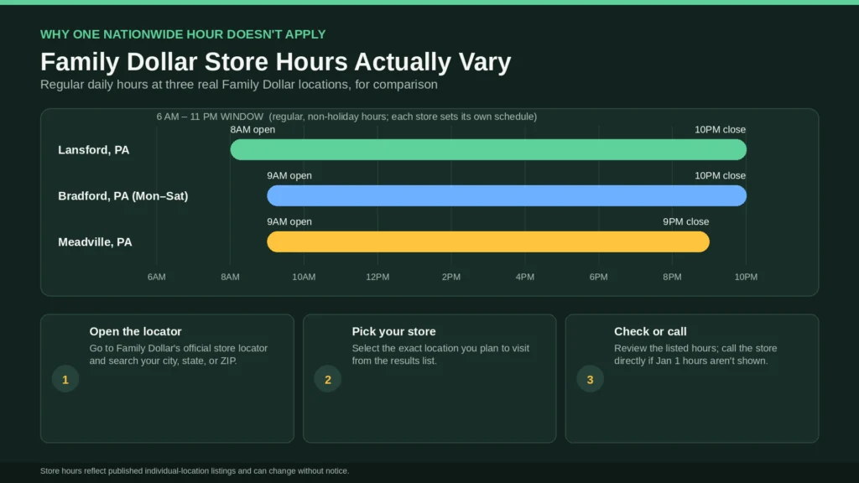Click the 10AM axis tick label
This screenshot has width=859, height=483.
pyautogui.click(x=304, y=277)
